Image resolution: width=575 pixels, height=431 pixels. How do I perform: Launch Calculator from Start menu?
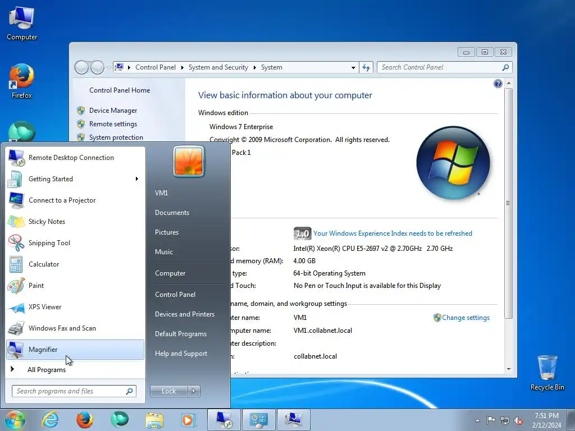(x=75, y=264)
